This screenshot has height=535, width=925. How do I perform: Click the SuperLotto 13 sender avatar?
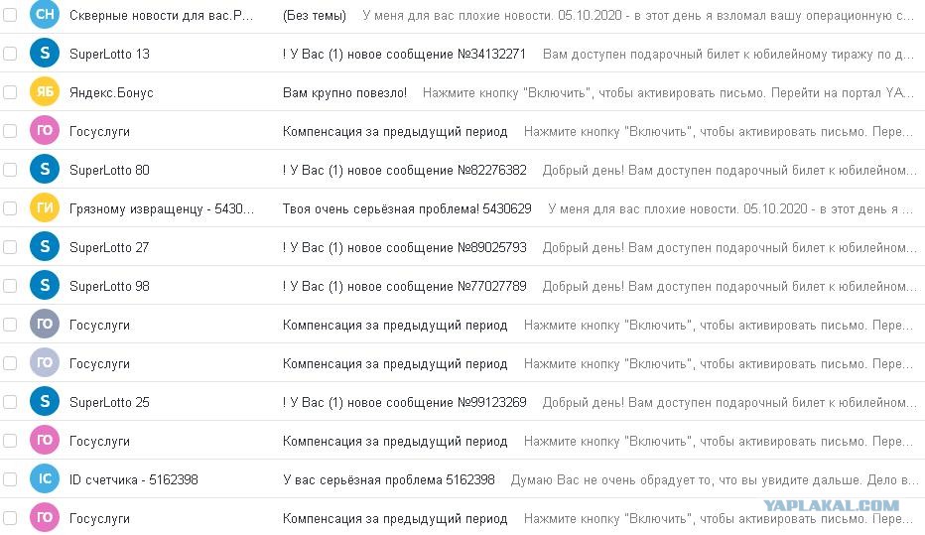[x=45, y=53]
